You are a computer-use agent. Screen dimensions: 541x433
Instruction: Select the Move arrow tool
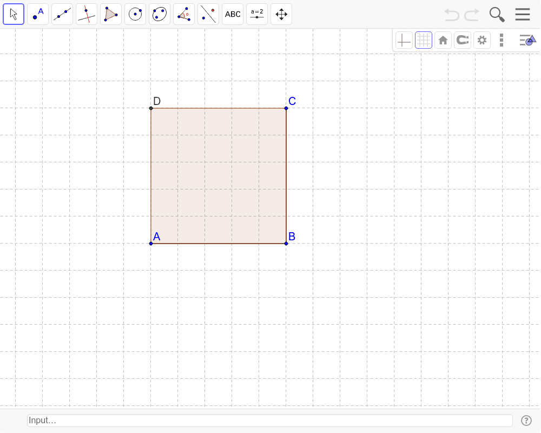point(14,14)
